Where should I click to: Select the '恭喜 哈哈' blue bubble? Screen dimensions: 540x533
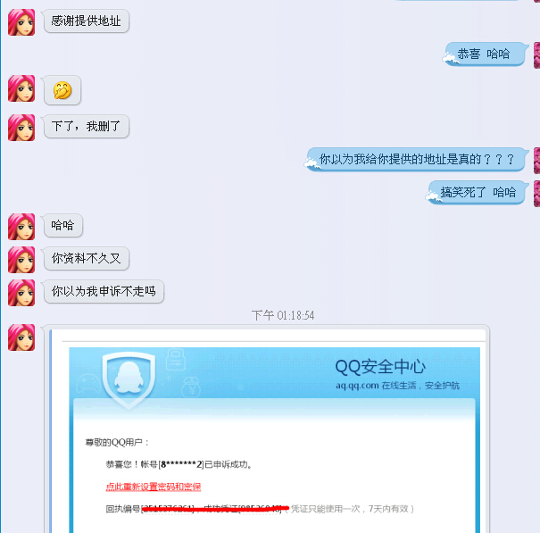[485, 54]
